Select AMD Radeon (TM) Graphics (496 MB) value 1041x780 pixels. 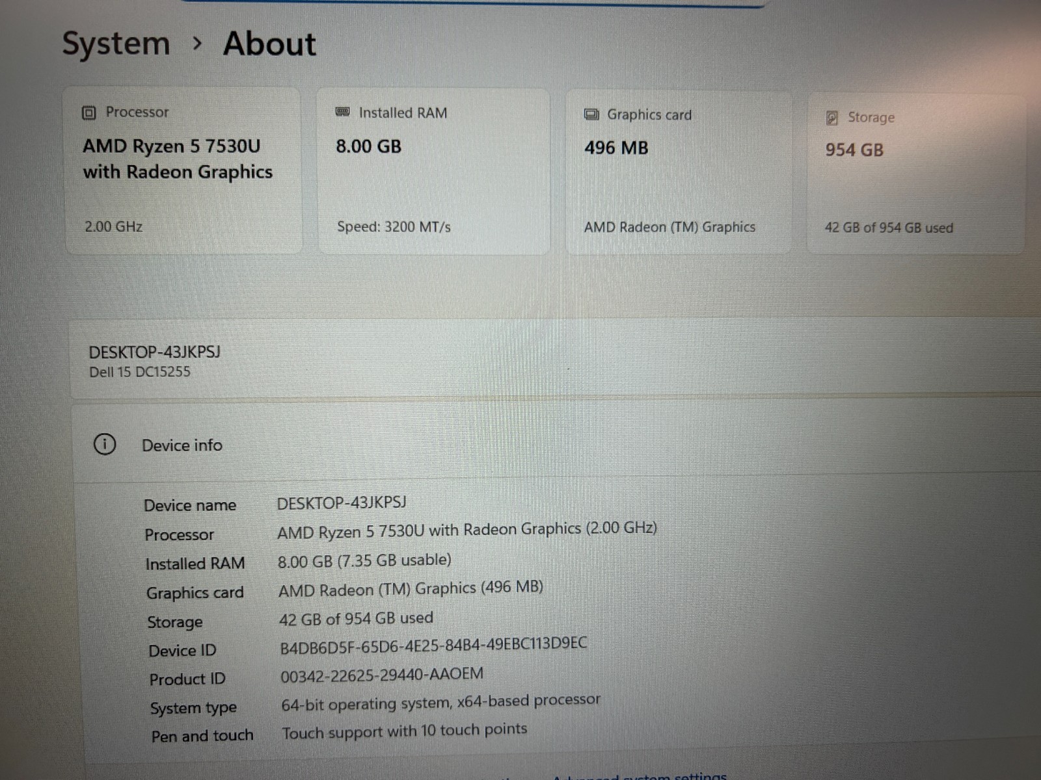pos(411,589)
